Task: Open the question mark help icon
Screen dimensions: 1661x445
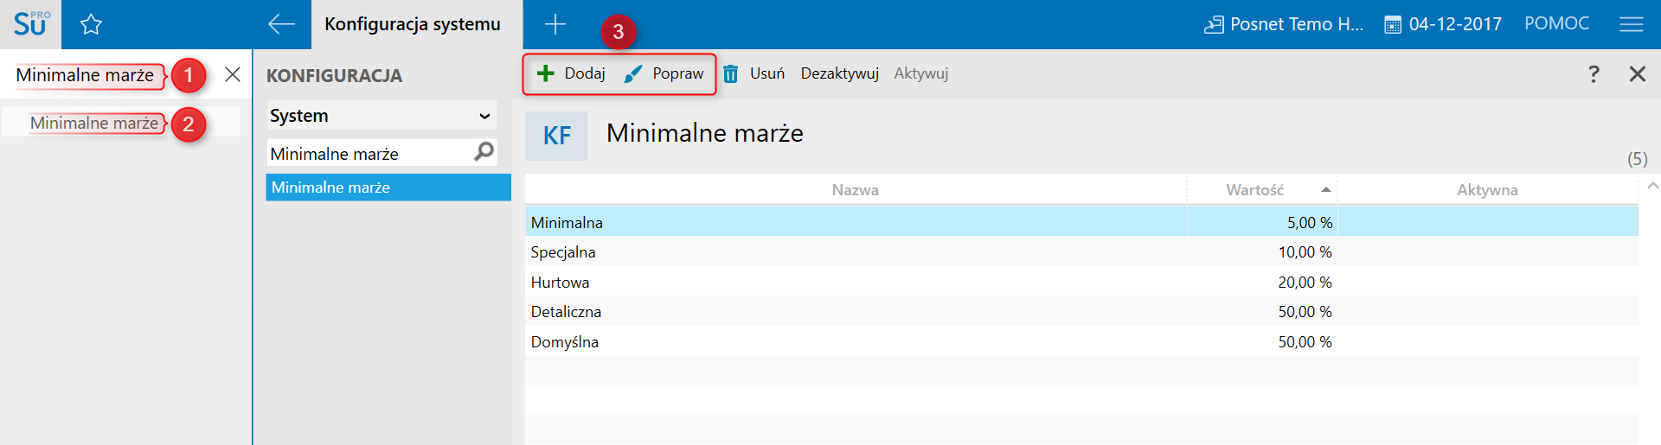Action: click(x=1594, y=74)
